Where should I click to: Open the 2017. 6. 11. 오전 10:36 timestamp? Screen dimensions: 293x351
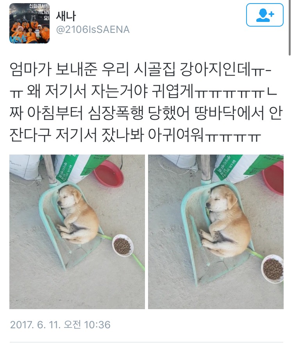(x=60, y=325)
